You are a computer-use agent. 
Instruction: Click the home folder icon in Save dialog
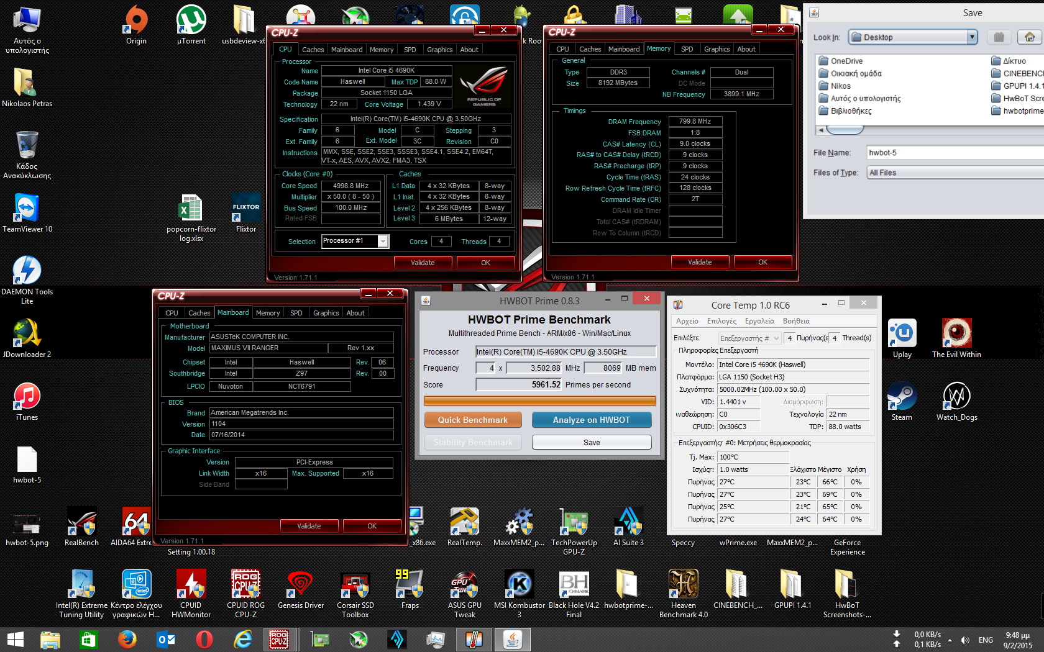pyautogui.click(x=1030, y=37)
